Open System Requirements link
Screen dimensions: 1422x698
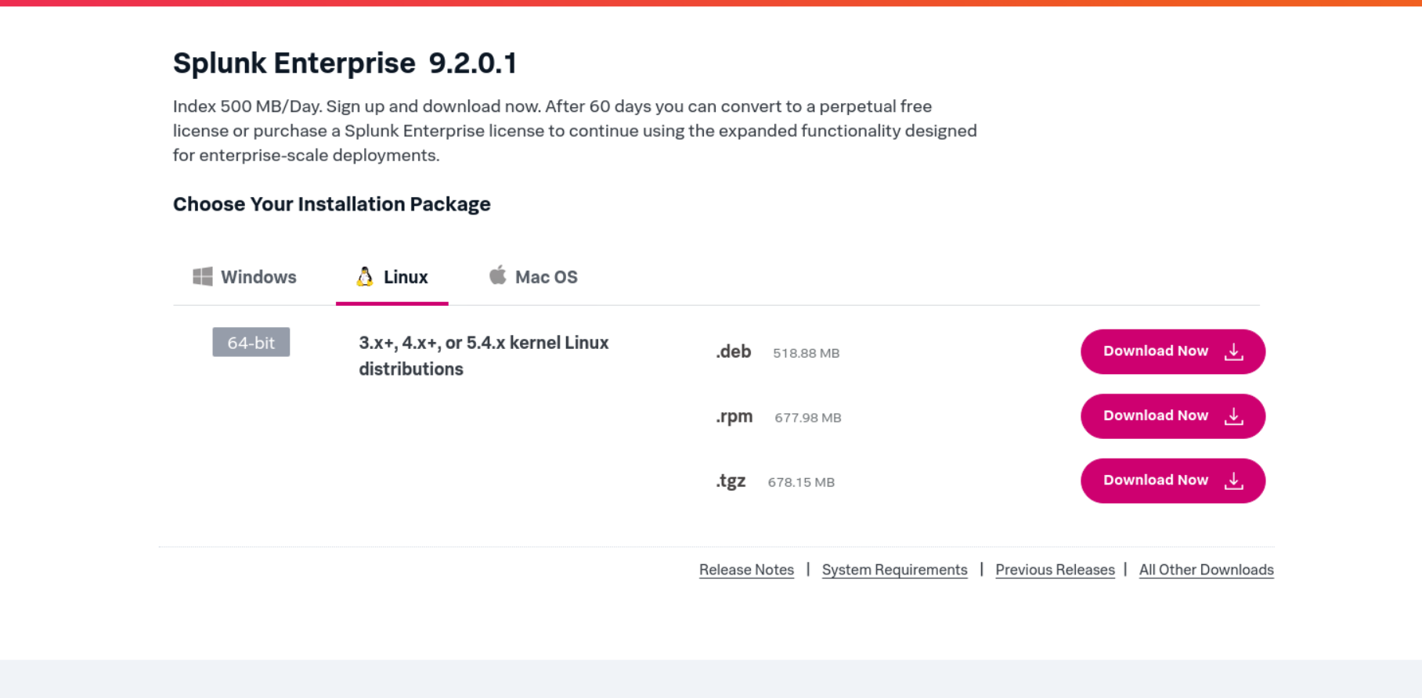click(x=894, y=570)
